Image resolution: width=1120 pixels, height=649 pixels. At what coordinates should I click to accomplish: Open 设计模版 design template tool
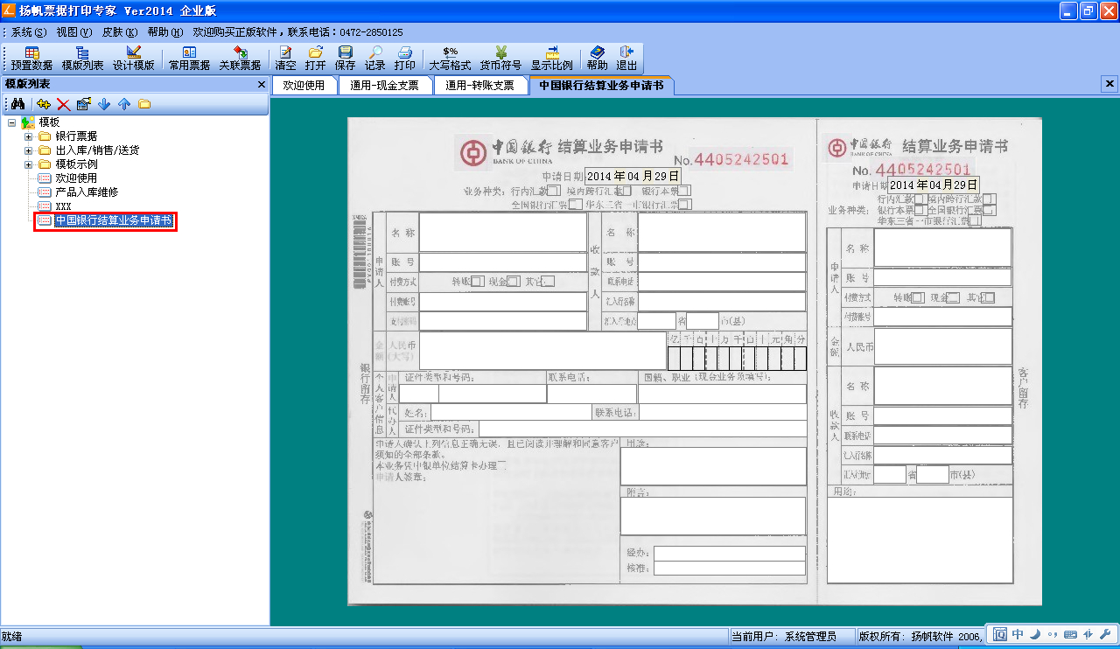133,59
